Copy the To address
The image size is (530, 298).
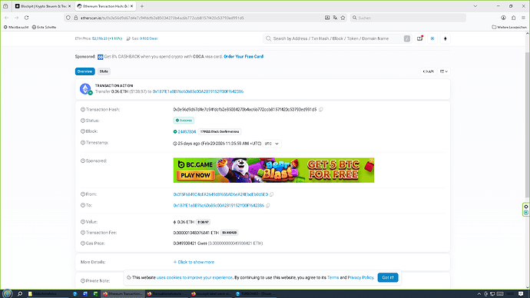pos(268,205)
